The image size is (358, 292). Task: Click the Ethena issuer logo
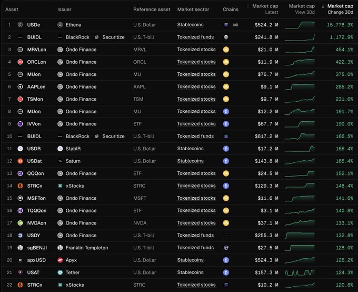60,25
